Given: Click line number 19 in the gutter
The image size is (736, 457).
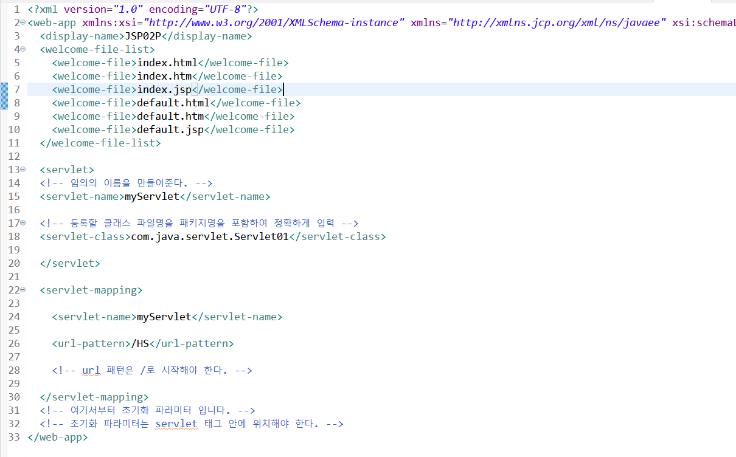Looking at the screenshot, I should click(x=14, y=250).
